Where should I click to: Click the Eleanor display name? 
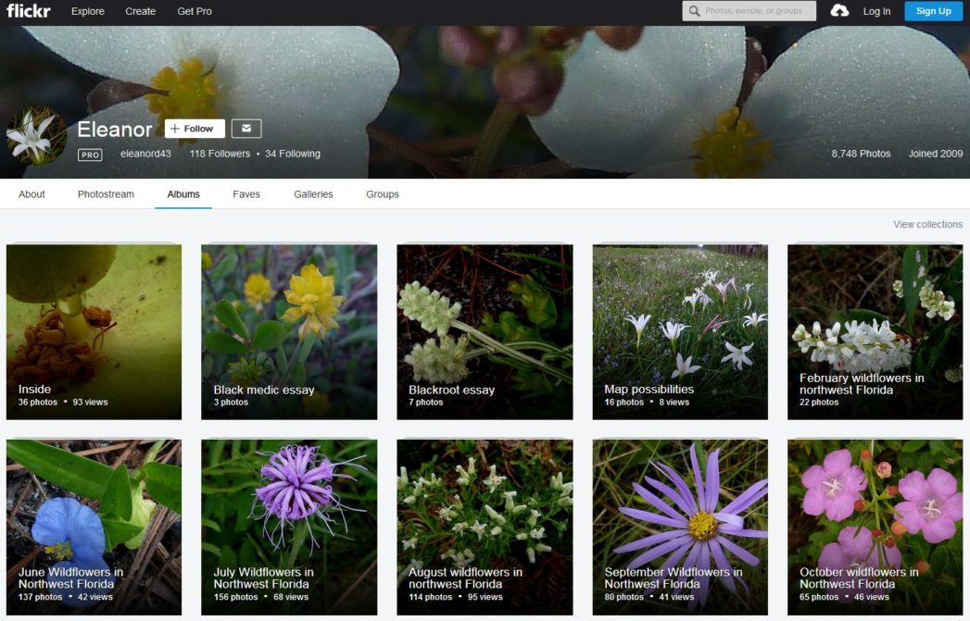(115, 130)
